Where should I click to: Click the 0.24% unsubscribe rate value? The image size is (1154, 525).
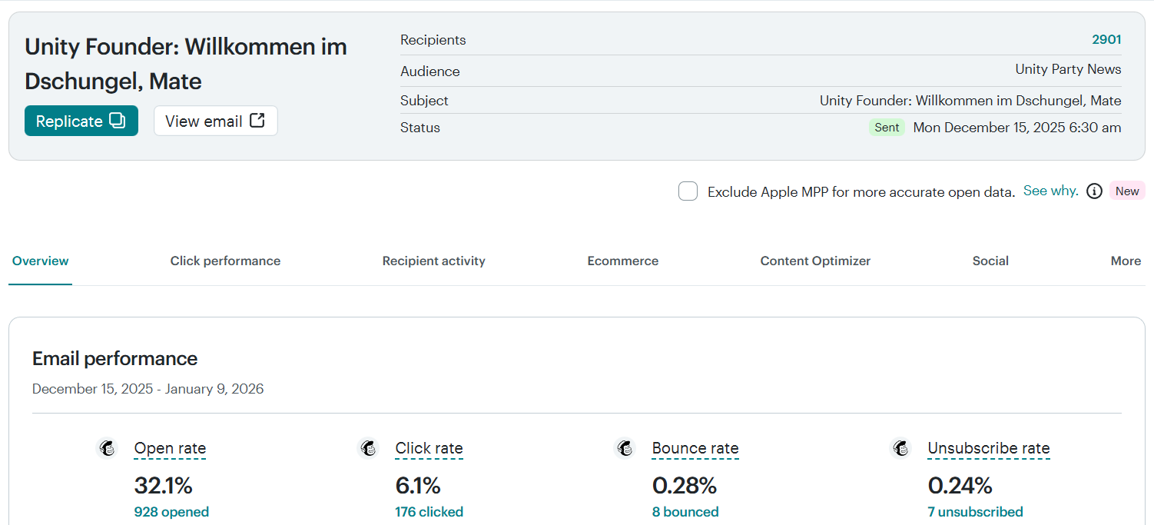coord(960,486)
